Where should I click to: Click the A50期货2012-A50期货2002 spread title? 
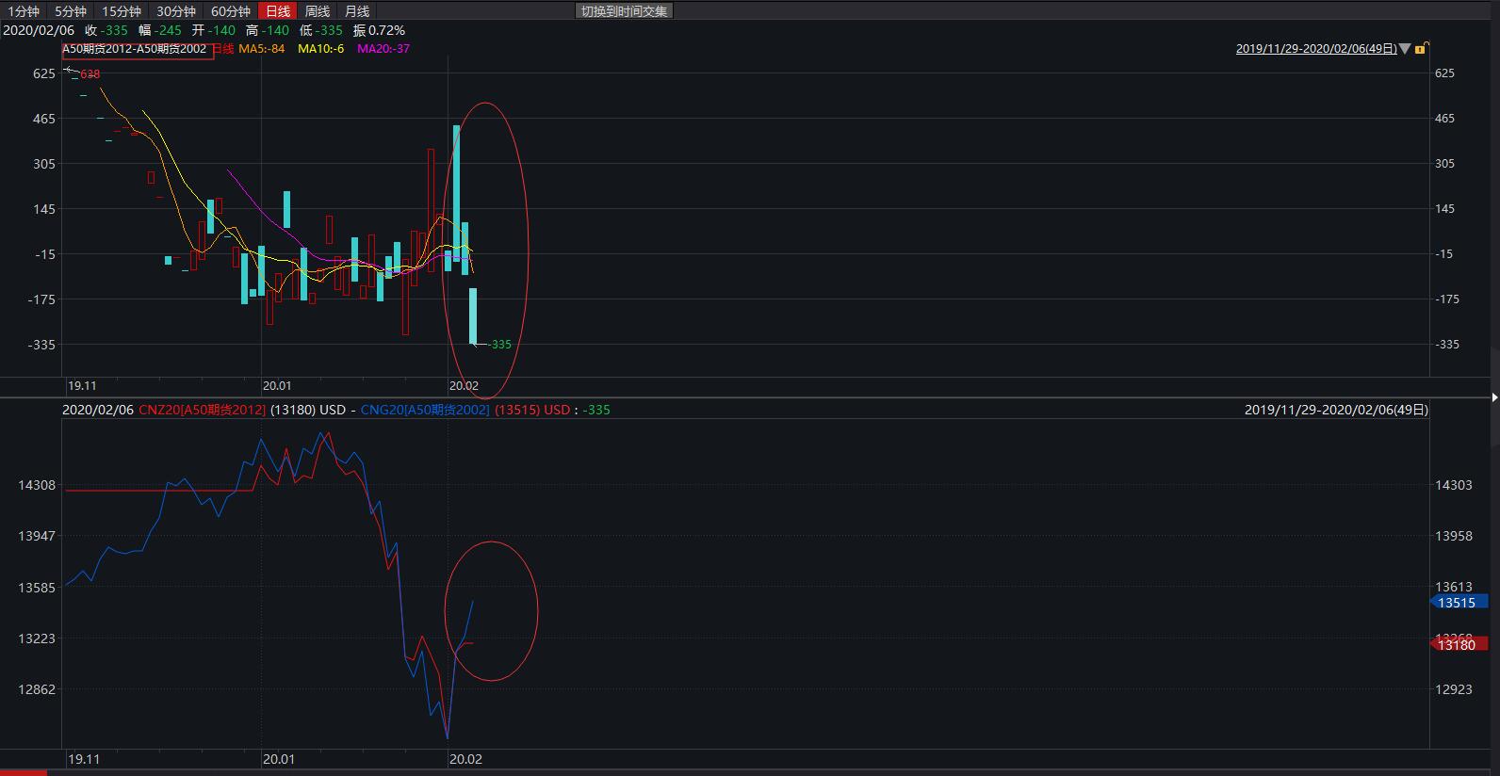pyautogui.click(x=135, y=49)
